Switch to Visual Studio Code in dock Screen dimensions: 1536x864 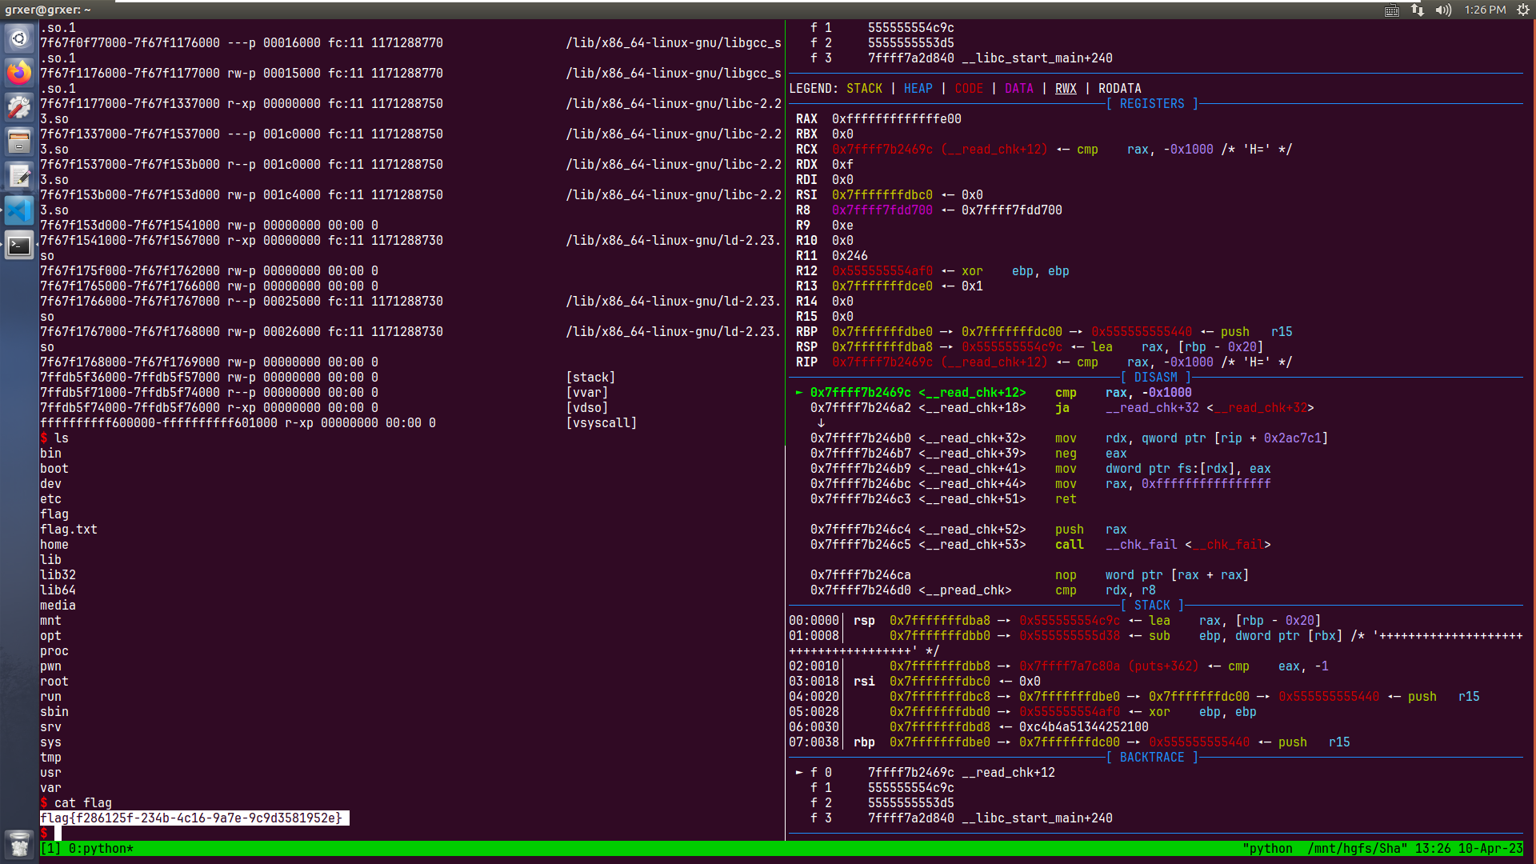point(19,210)
